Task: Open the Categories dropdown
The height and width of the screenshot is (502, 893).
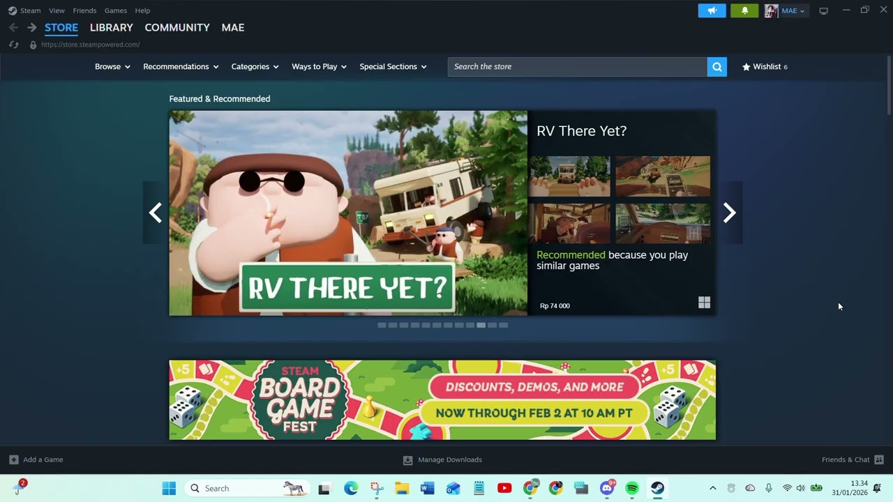Action: [255, 66]
